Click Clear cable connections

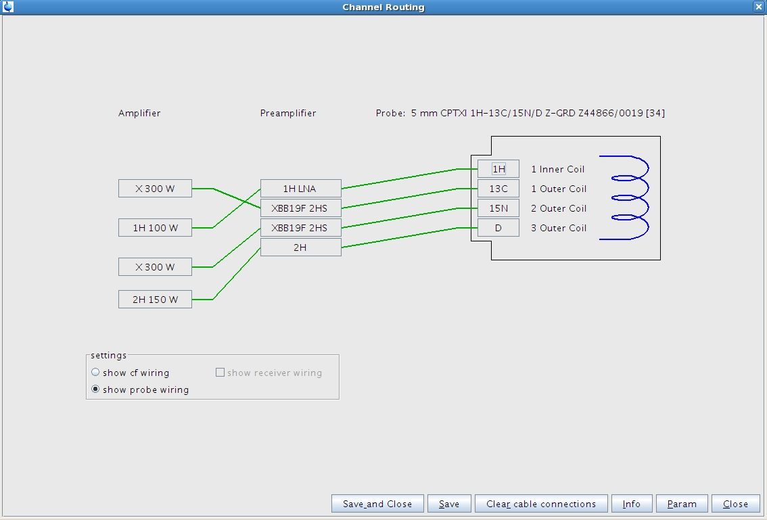point(540,504)
